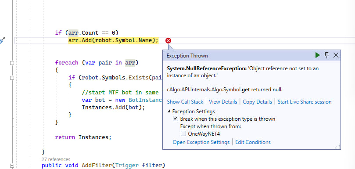
Task: Open the 27 references CodeLens
Action: 56,159
